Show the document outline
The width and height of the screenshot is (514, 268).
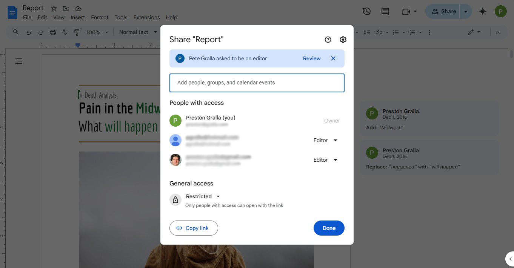coord(19,61)
